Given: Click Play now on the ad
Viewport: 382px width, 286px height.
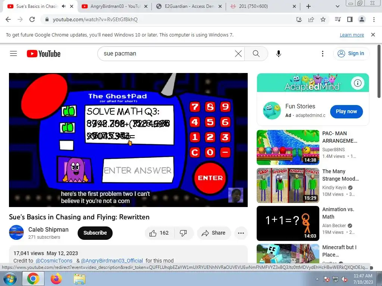Looking at the screenshot, I should click(346, 111).
